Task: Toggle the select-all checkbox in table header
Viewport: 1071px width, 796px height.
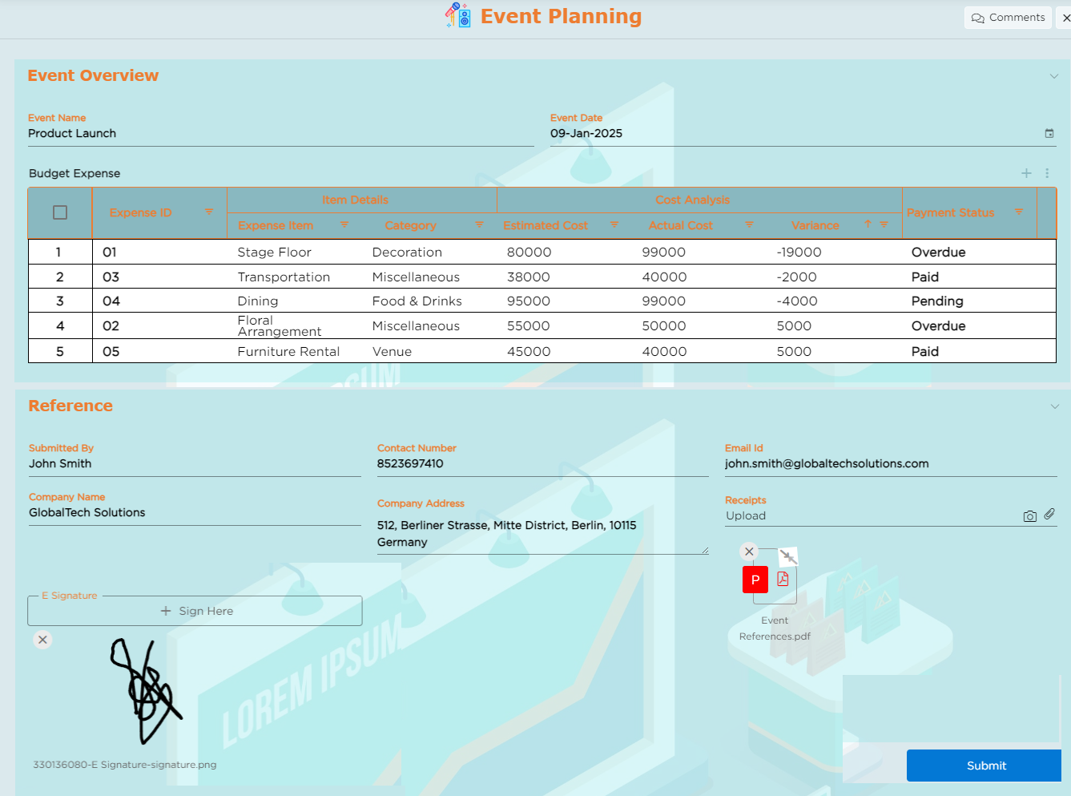Action: coord(60,212)
